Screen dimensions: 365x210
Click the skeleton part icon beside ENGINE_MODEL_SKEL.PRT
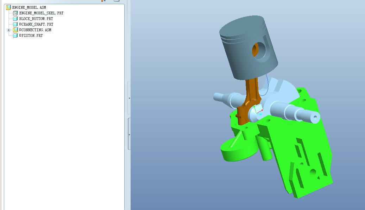pos(15,13)
